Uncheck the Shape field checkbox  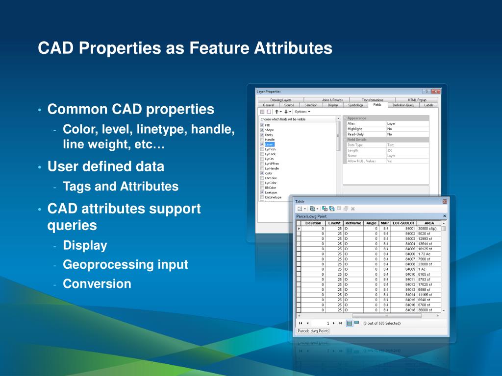point(262,130)
